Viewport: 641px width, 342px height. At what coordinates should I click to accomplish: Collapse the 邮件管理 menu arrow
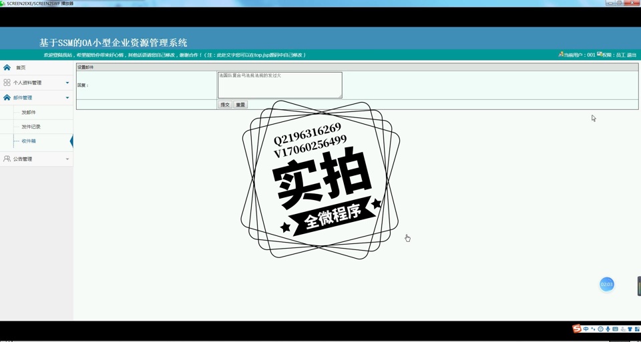(67, 98)
